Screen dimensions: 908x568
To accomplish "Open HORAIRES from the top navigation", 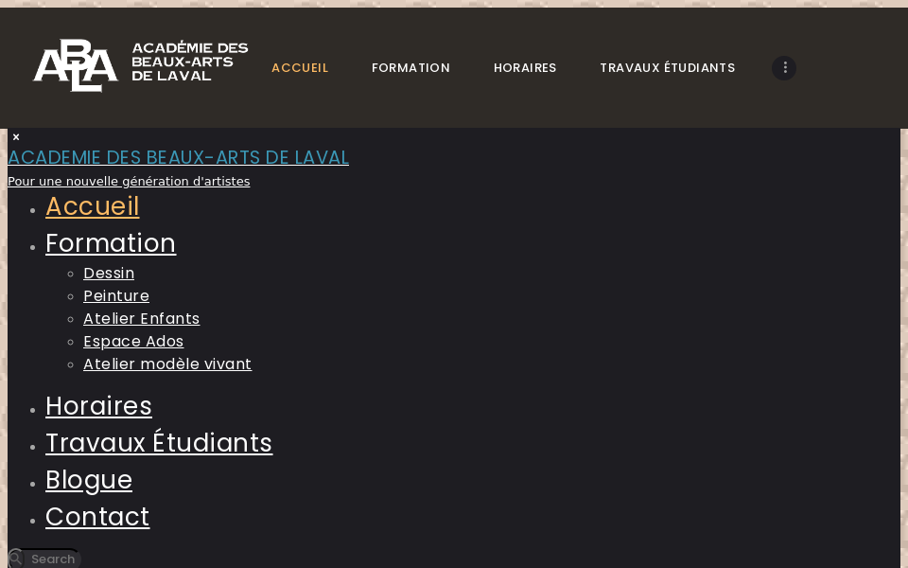I will (x=525, y=67).
